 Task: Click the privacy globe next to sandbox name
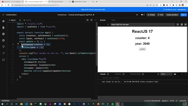coord(93,15)
